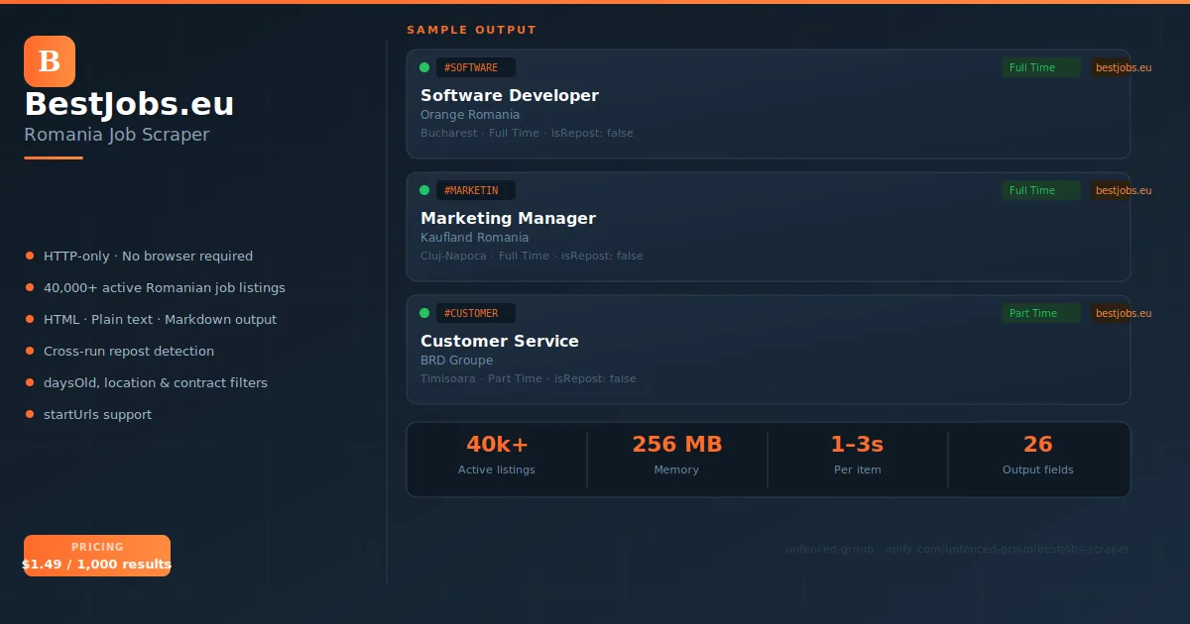Expand the Marketing Manager job card
This screenshot has width=1190, height=624.
tap(769, 228)
